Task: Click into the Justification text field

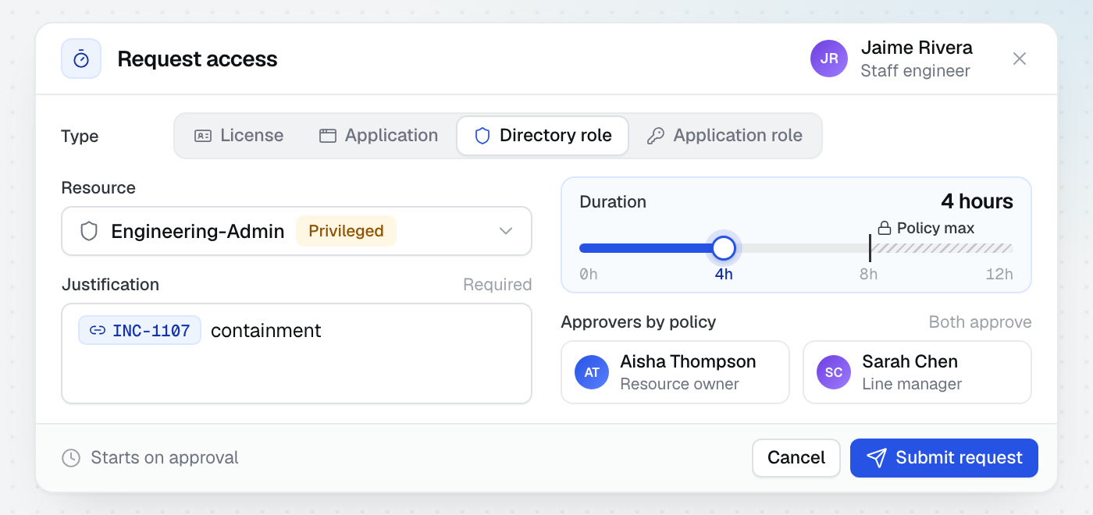Action: pos(297,353)
